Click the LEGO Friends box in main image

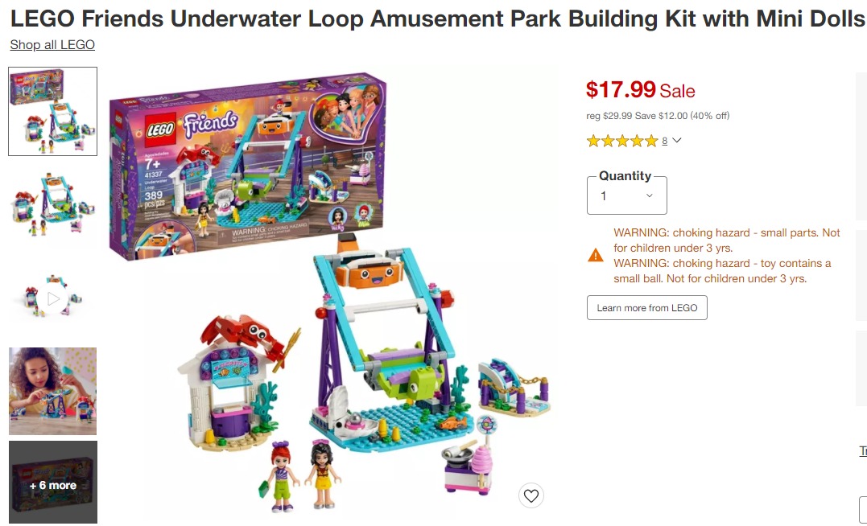248,166
